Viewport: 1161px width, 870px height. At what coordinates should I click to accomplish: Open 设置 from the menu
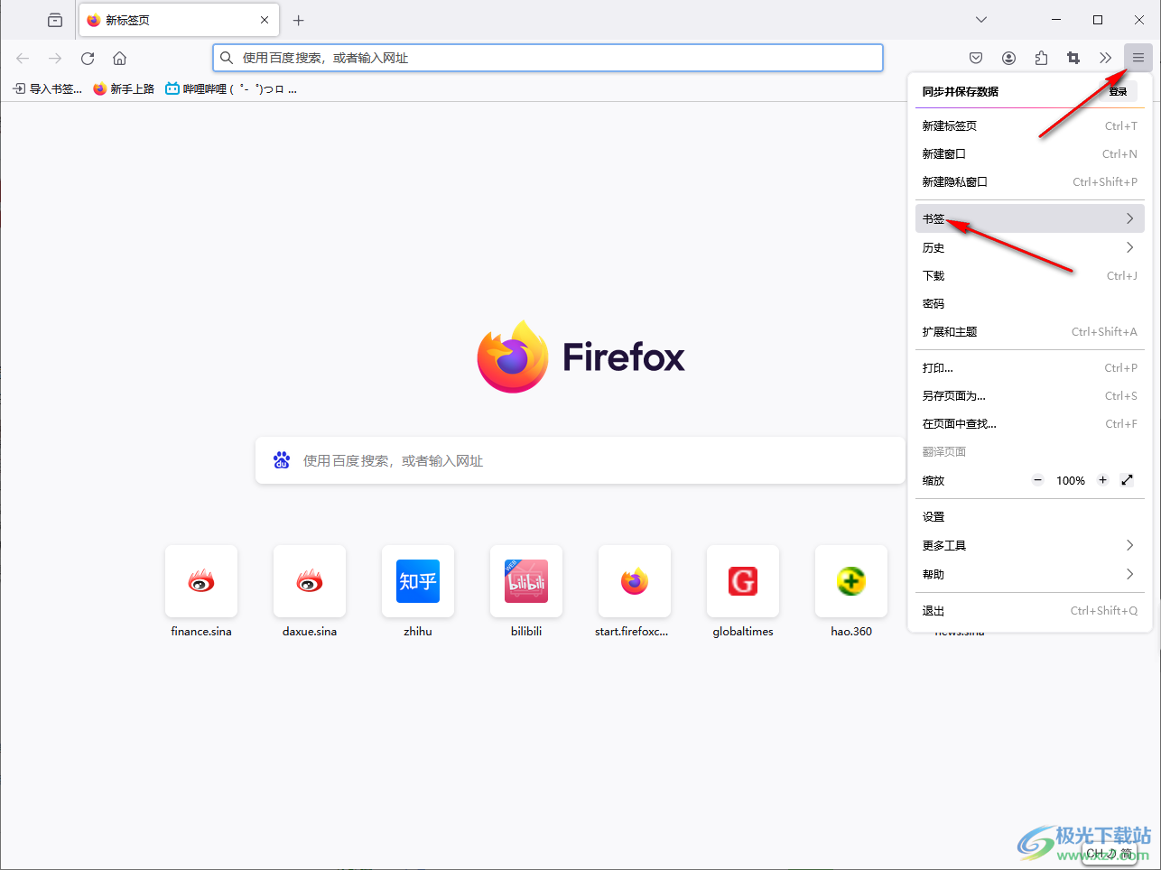(1029, 516)
